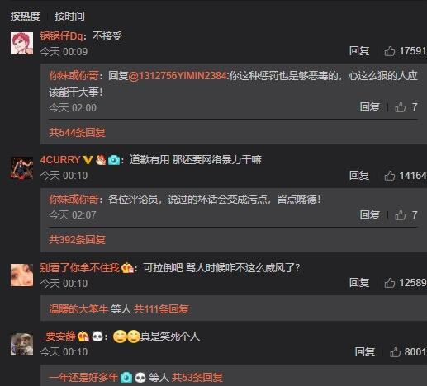Like 4CURRY's comment with 14164 likes
Image resolution: width=427 pixels, height=386 pixels.
(390, 176)
